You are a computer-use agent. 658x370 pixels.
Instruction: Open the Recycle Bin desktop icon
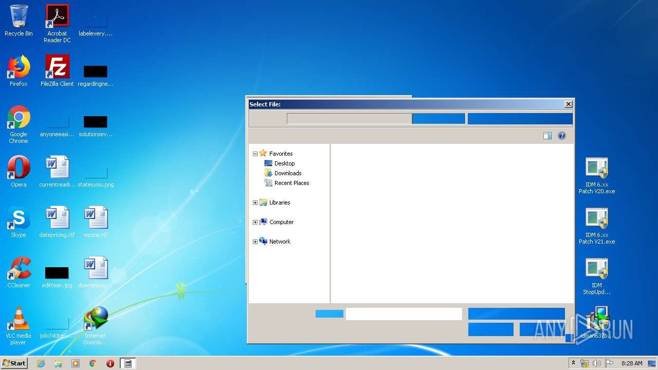(19, 21)
